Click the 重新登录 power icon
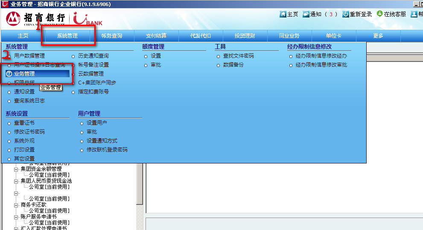423x230 pixels. pos(346,14)
